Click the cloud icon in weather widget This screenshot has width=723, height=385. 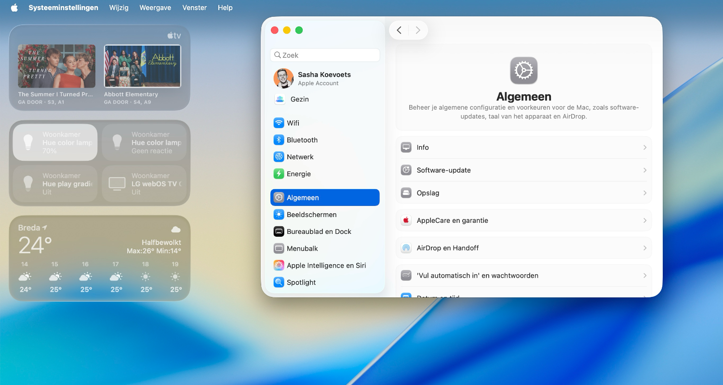coord(176,230)
